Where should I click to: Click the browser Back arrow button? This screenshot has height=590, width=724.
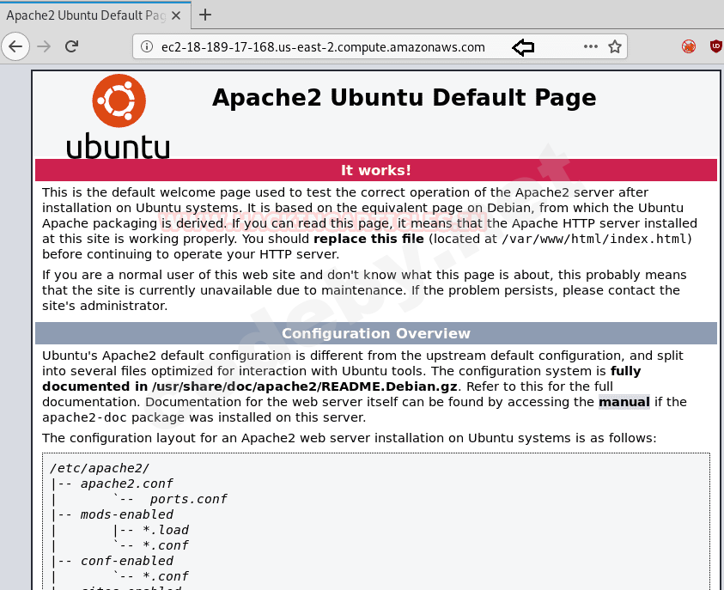[x=15, y=46]
